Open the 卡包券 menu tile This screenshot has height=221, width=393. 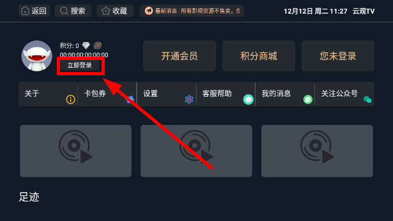pyautogui.click(x=108, y=94)
